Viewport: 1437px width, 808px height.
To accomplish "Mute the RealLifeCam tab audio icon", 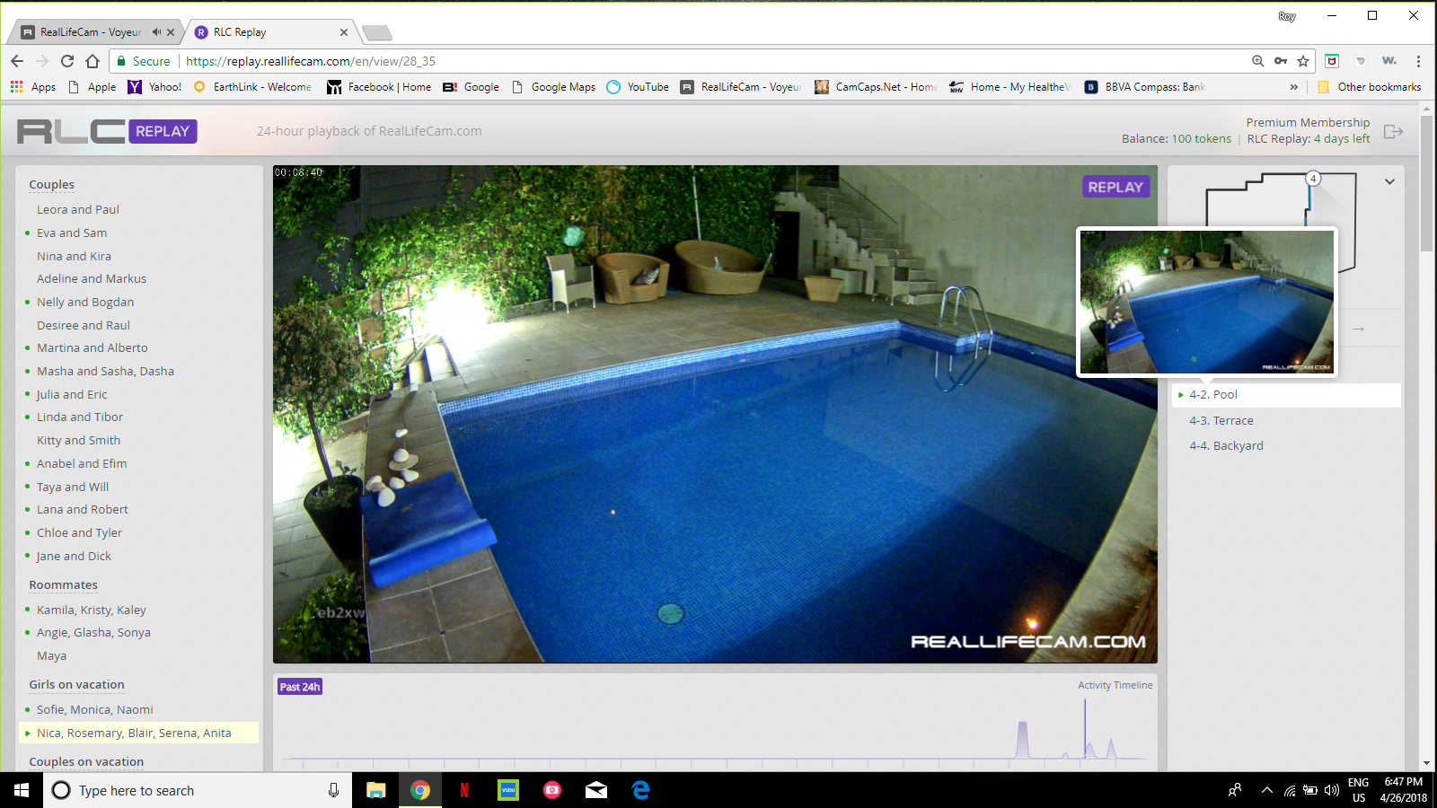I will pyautogui.click(x=156, y=32).
